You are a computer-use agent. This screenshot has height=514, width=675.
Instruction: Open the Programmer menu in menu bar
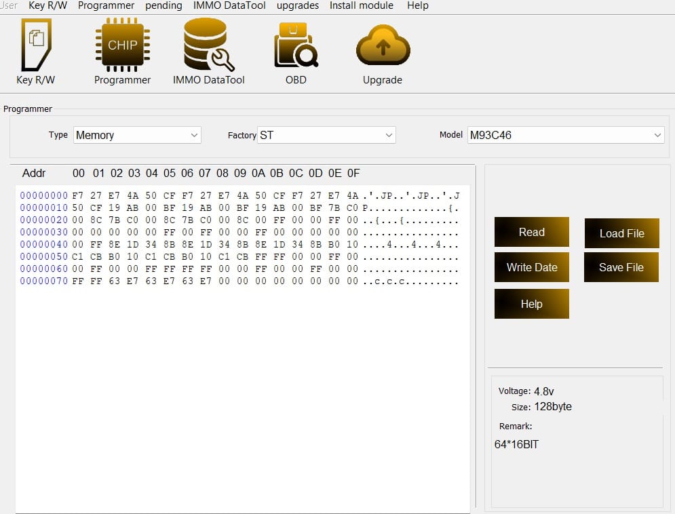(106, 5)
